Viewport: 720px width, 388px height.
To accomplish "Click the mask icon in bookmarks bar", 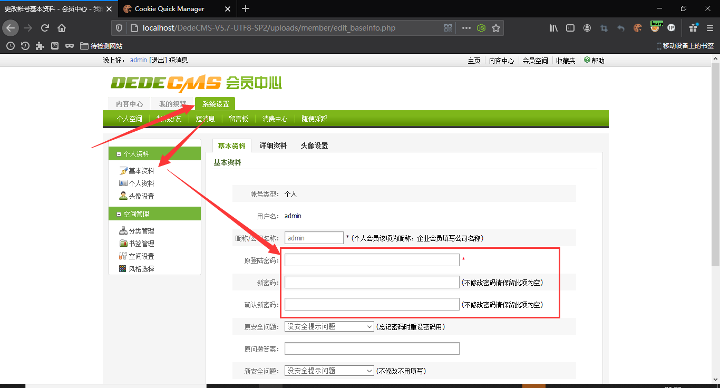I will pos(70,46).
